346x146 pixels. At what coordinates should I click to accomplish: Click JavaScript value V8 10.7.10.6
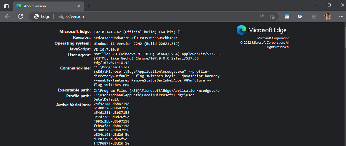coord(106,50)
